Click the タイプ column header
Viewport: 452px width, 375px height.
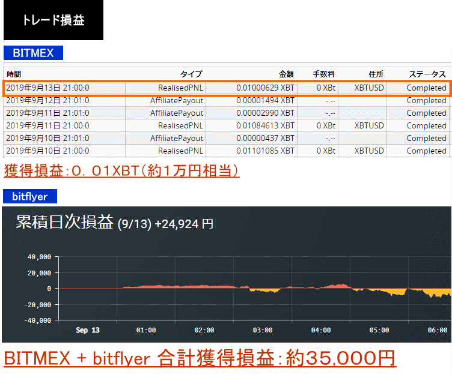pos(191,74)
